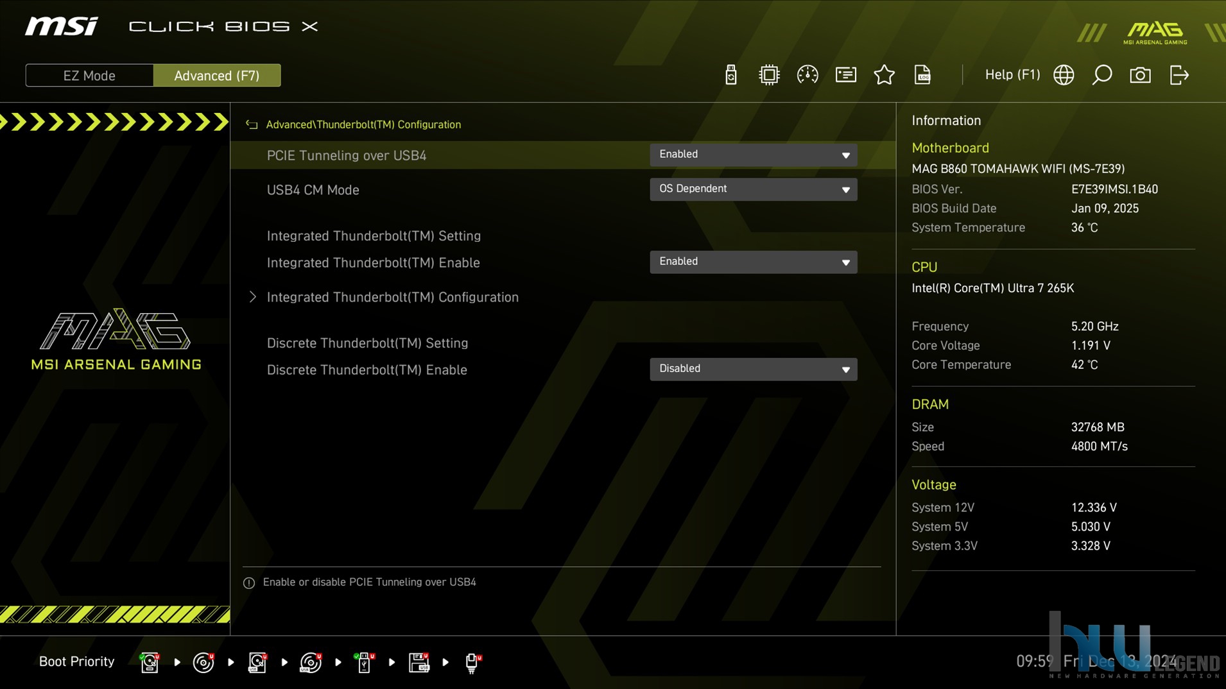This screenshot has height=689, width=1226.
Task: Click the DRAM section heading
Action: [929, 404]
